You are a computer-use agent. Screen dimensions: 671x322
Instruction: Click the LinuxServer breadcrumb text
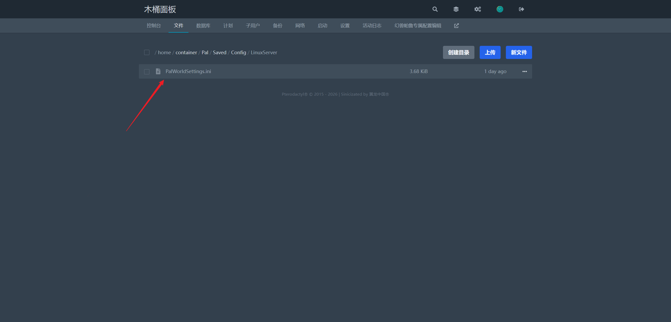(x=264, y=52)
